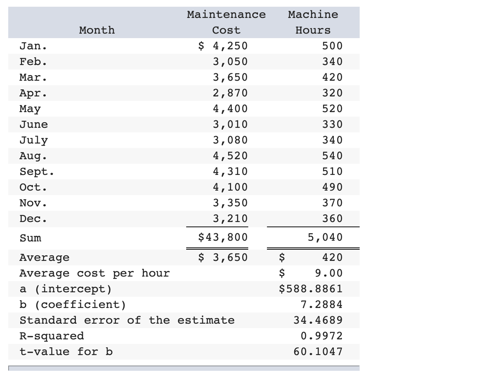Select the "Apr." month label

pos(33,93)
